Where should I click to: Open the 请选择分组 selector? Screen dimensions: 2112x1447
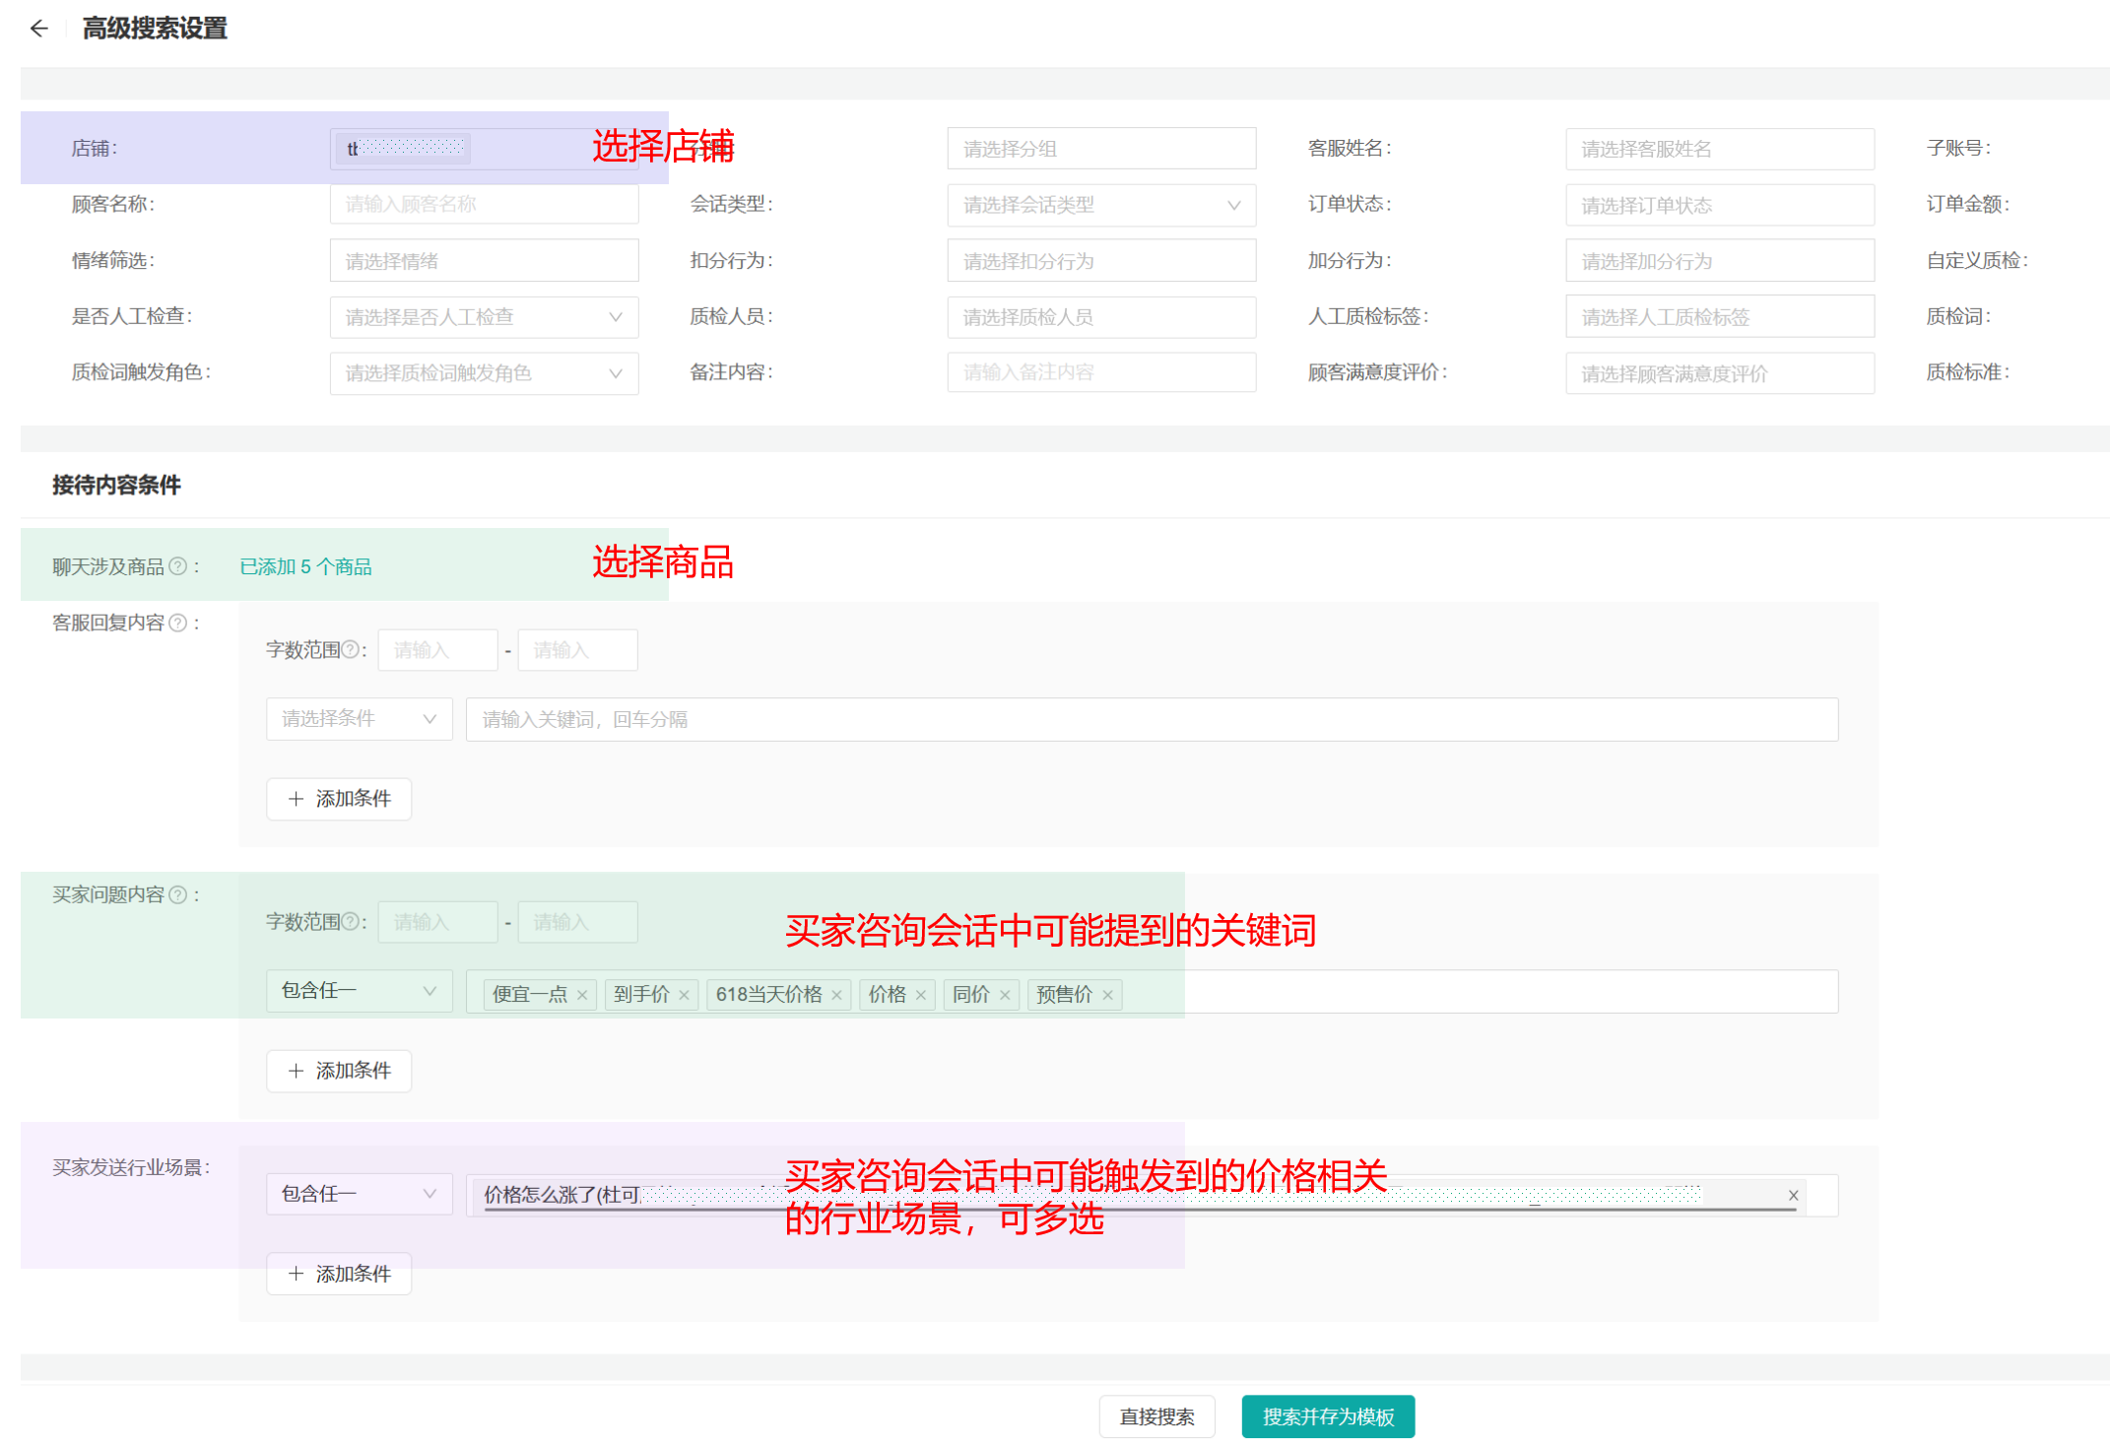(x=1101, y=149)
